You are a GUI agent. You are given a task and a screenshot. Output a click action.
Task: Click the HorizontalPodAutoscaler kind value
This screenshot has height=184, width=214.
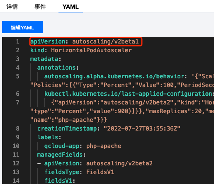click(91, 50)
